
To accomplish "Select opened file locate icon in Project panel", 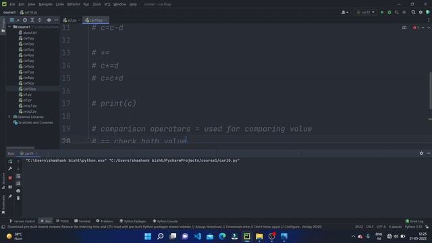I will (25, 20).
